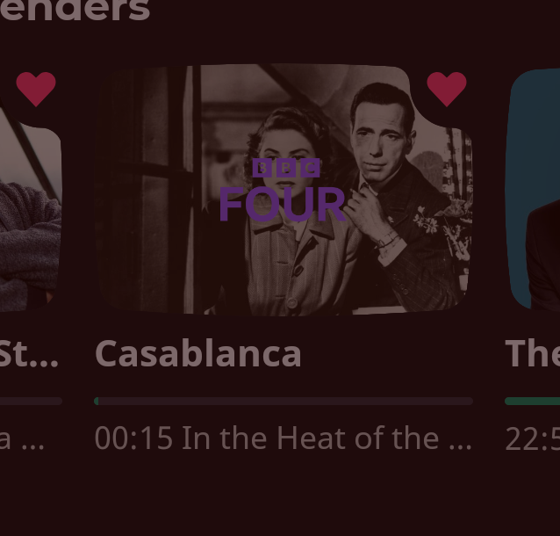Click green start marker of Casablanca progress
The width and height of the screenshot is (560, 536).
pyautogui.click(x=96, y=402)
